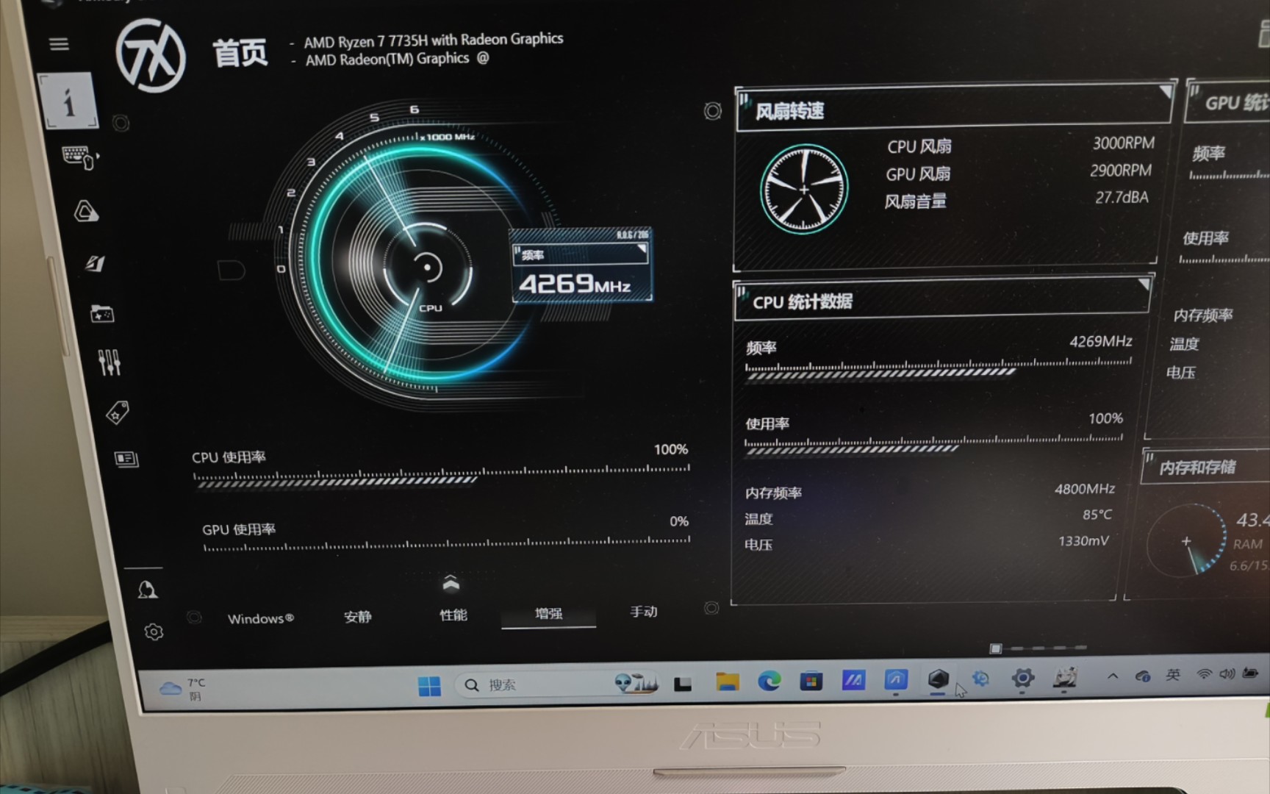Screen dimensions: 1270x794
Task: Click the CPU gauge dial center
Action: tap(428, 267)
